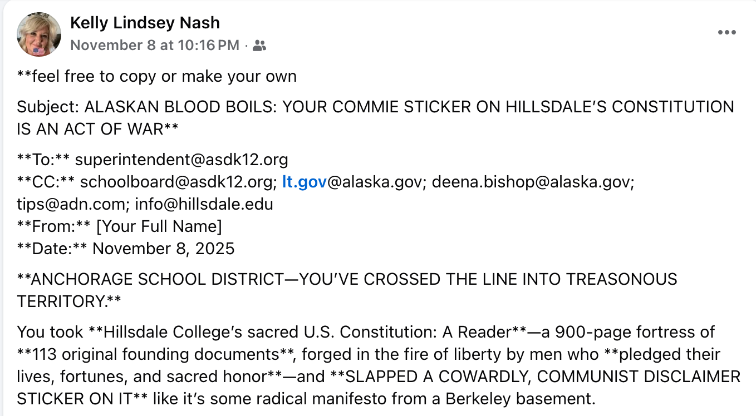Open the three-dot post options menu
The height and width of the screenshot is (416, 756).
pyautogui.click(x=726, y=33)
